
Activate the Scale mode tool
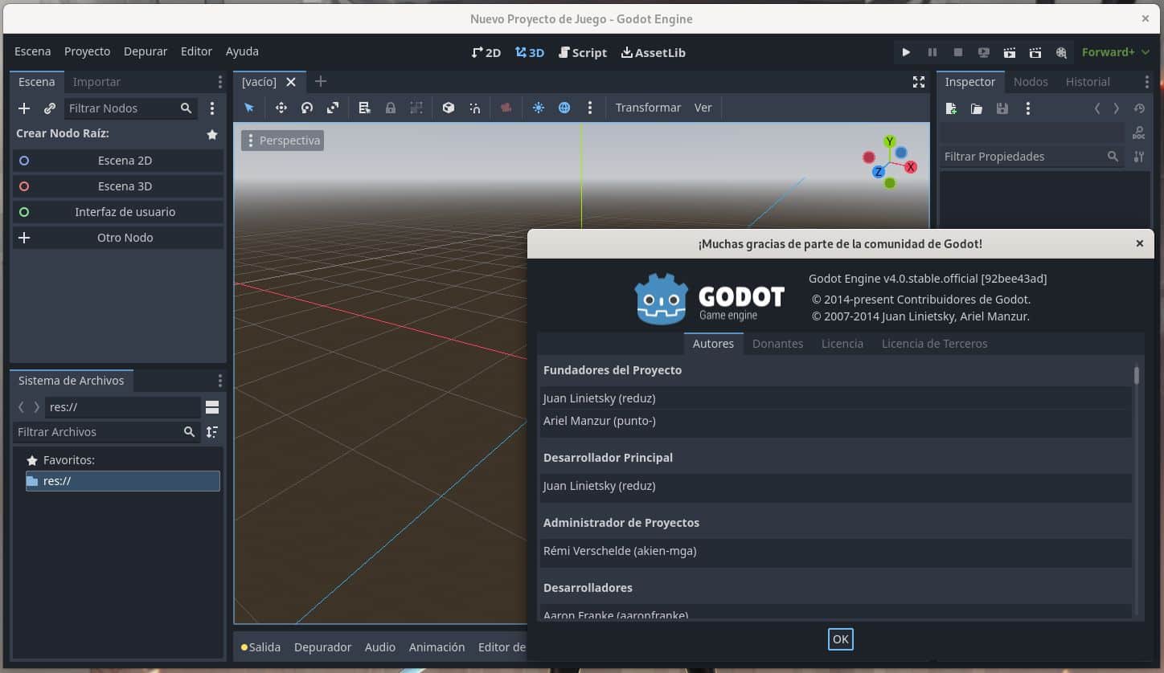click(x=333, y=108)
